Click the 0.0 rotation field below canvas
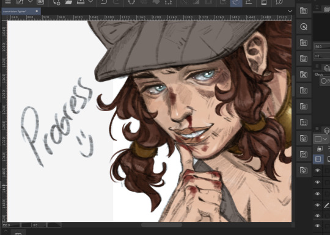The image size is (330, 235). click(38, 225)
